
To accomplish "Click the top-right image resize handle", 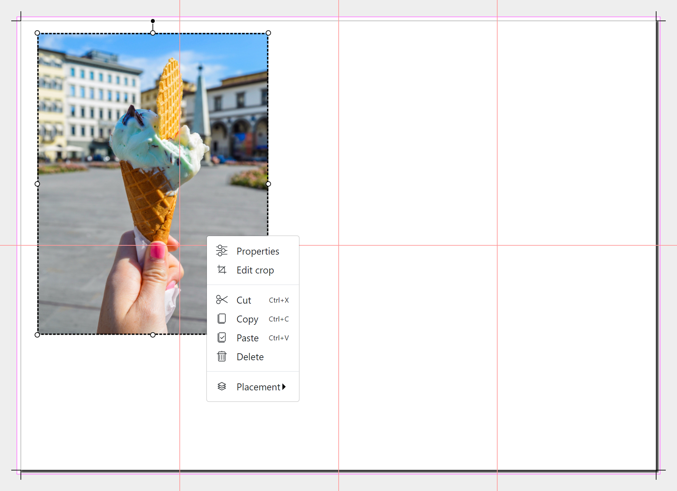I will 268,33.
